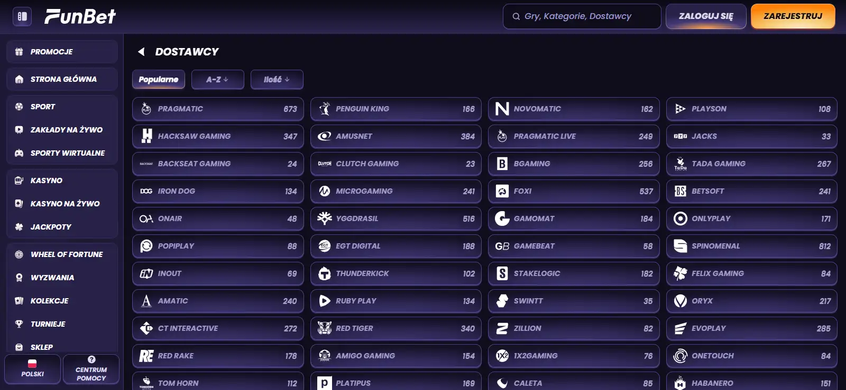Sort providers by Ilość count
Viewport: 846px width, 390px height.
(x=277, y=80)
